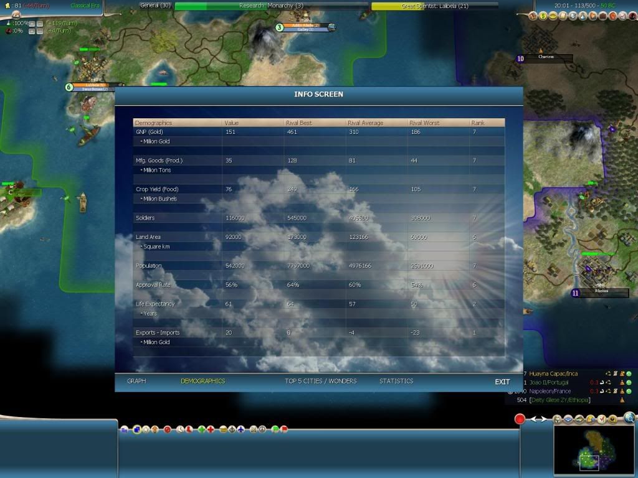
Task: Click EXIT on the Info Screen
Action: tap(502, 382)
